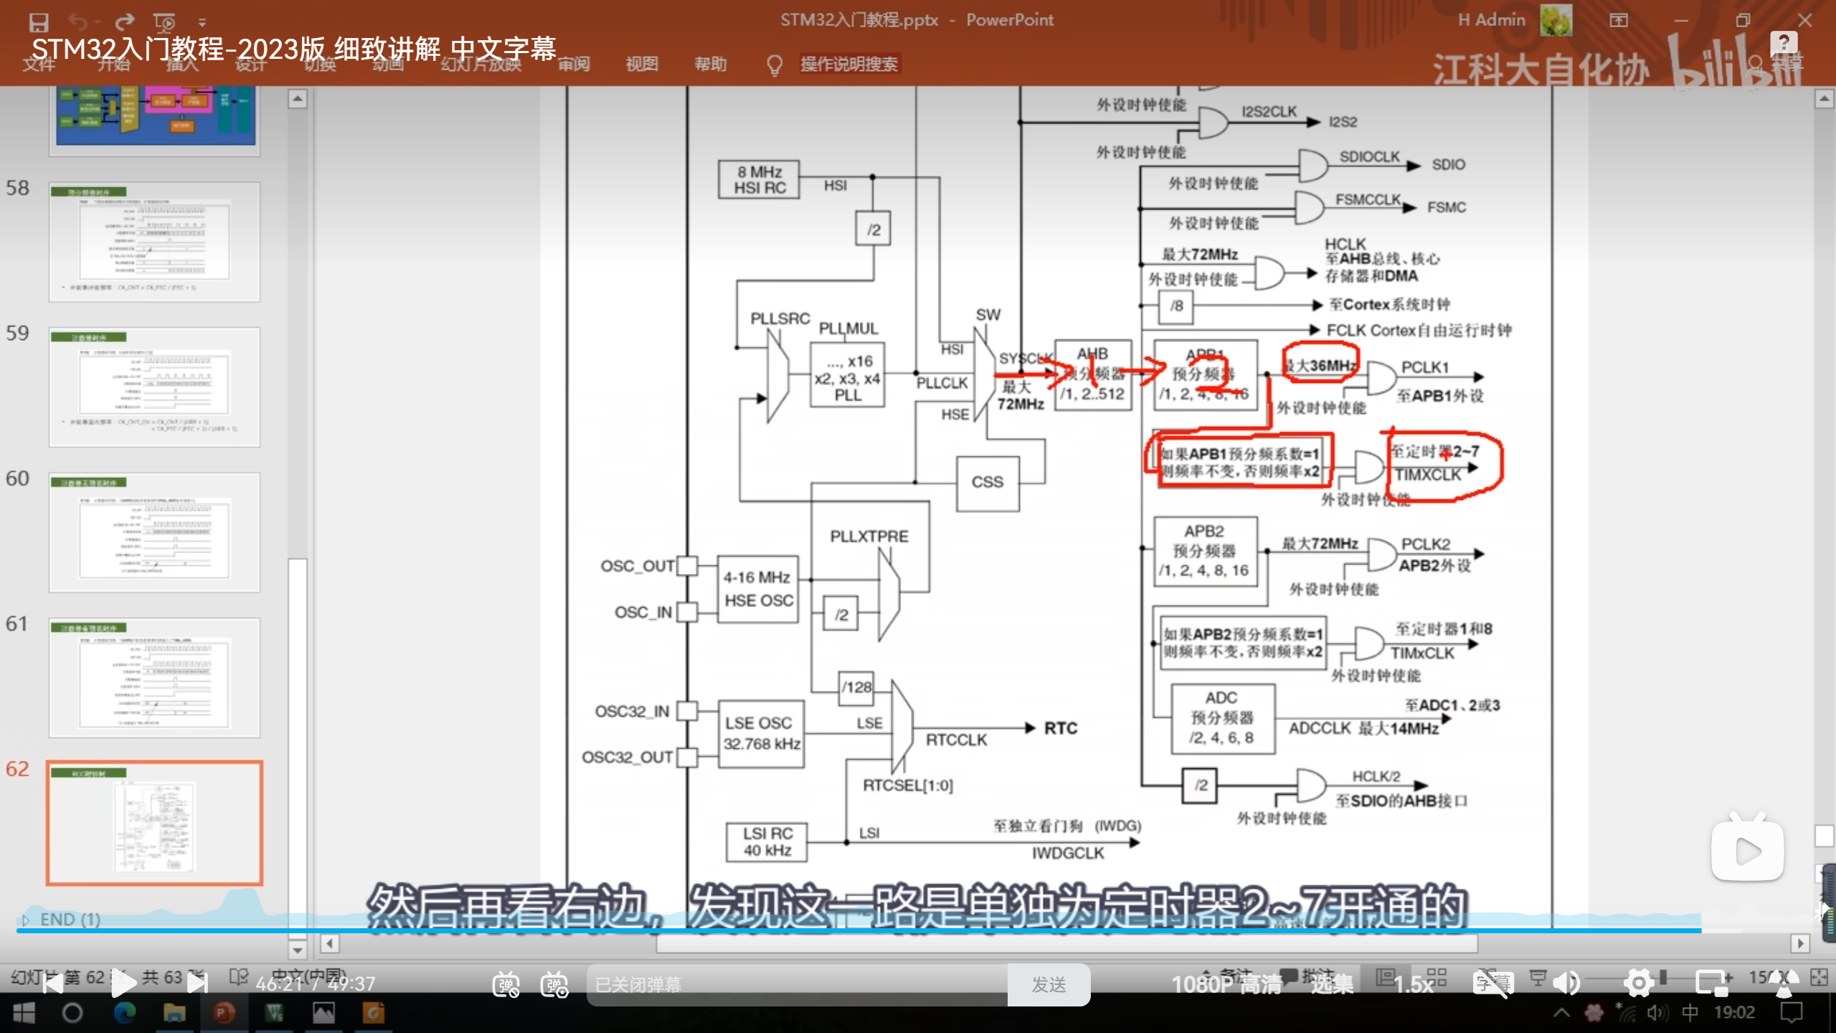Open the 帮助 ribbon tab
The image size is (1836, 1033).
(x=710, y=65)
